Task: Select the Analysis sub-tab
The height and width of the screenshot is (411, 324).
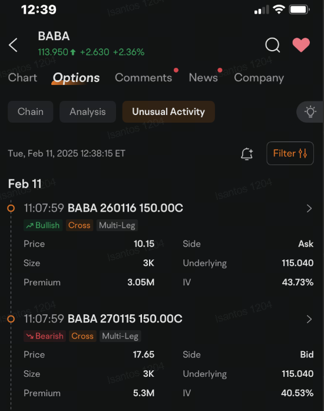Action: pyautogui.click(x=88, y=111)
